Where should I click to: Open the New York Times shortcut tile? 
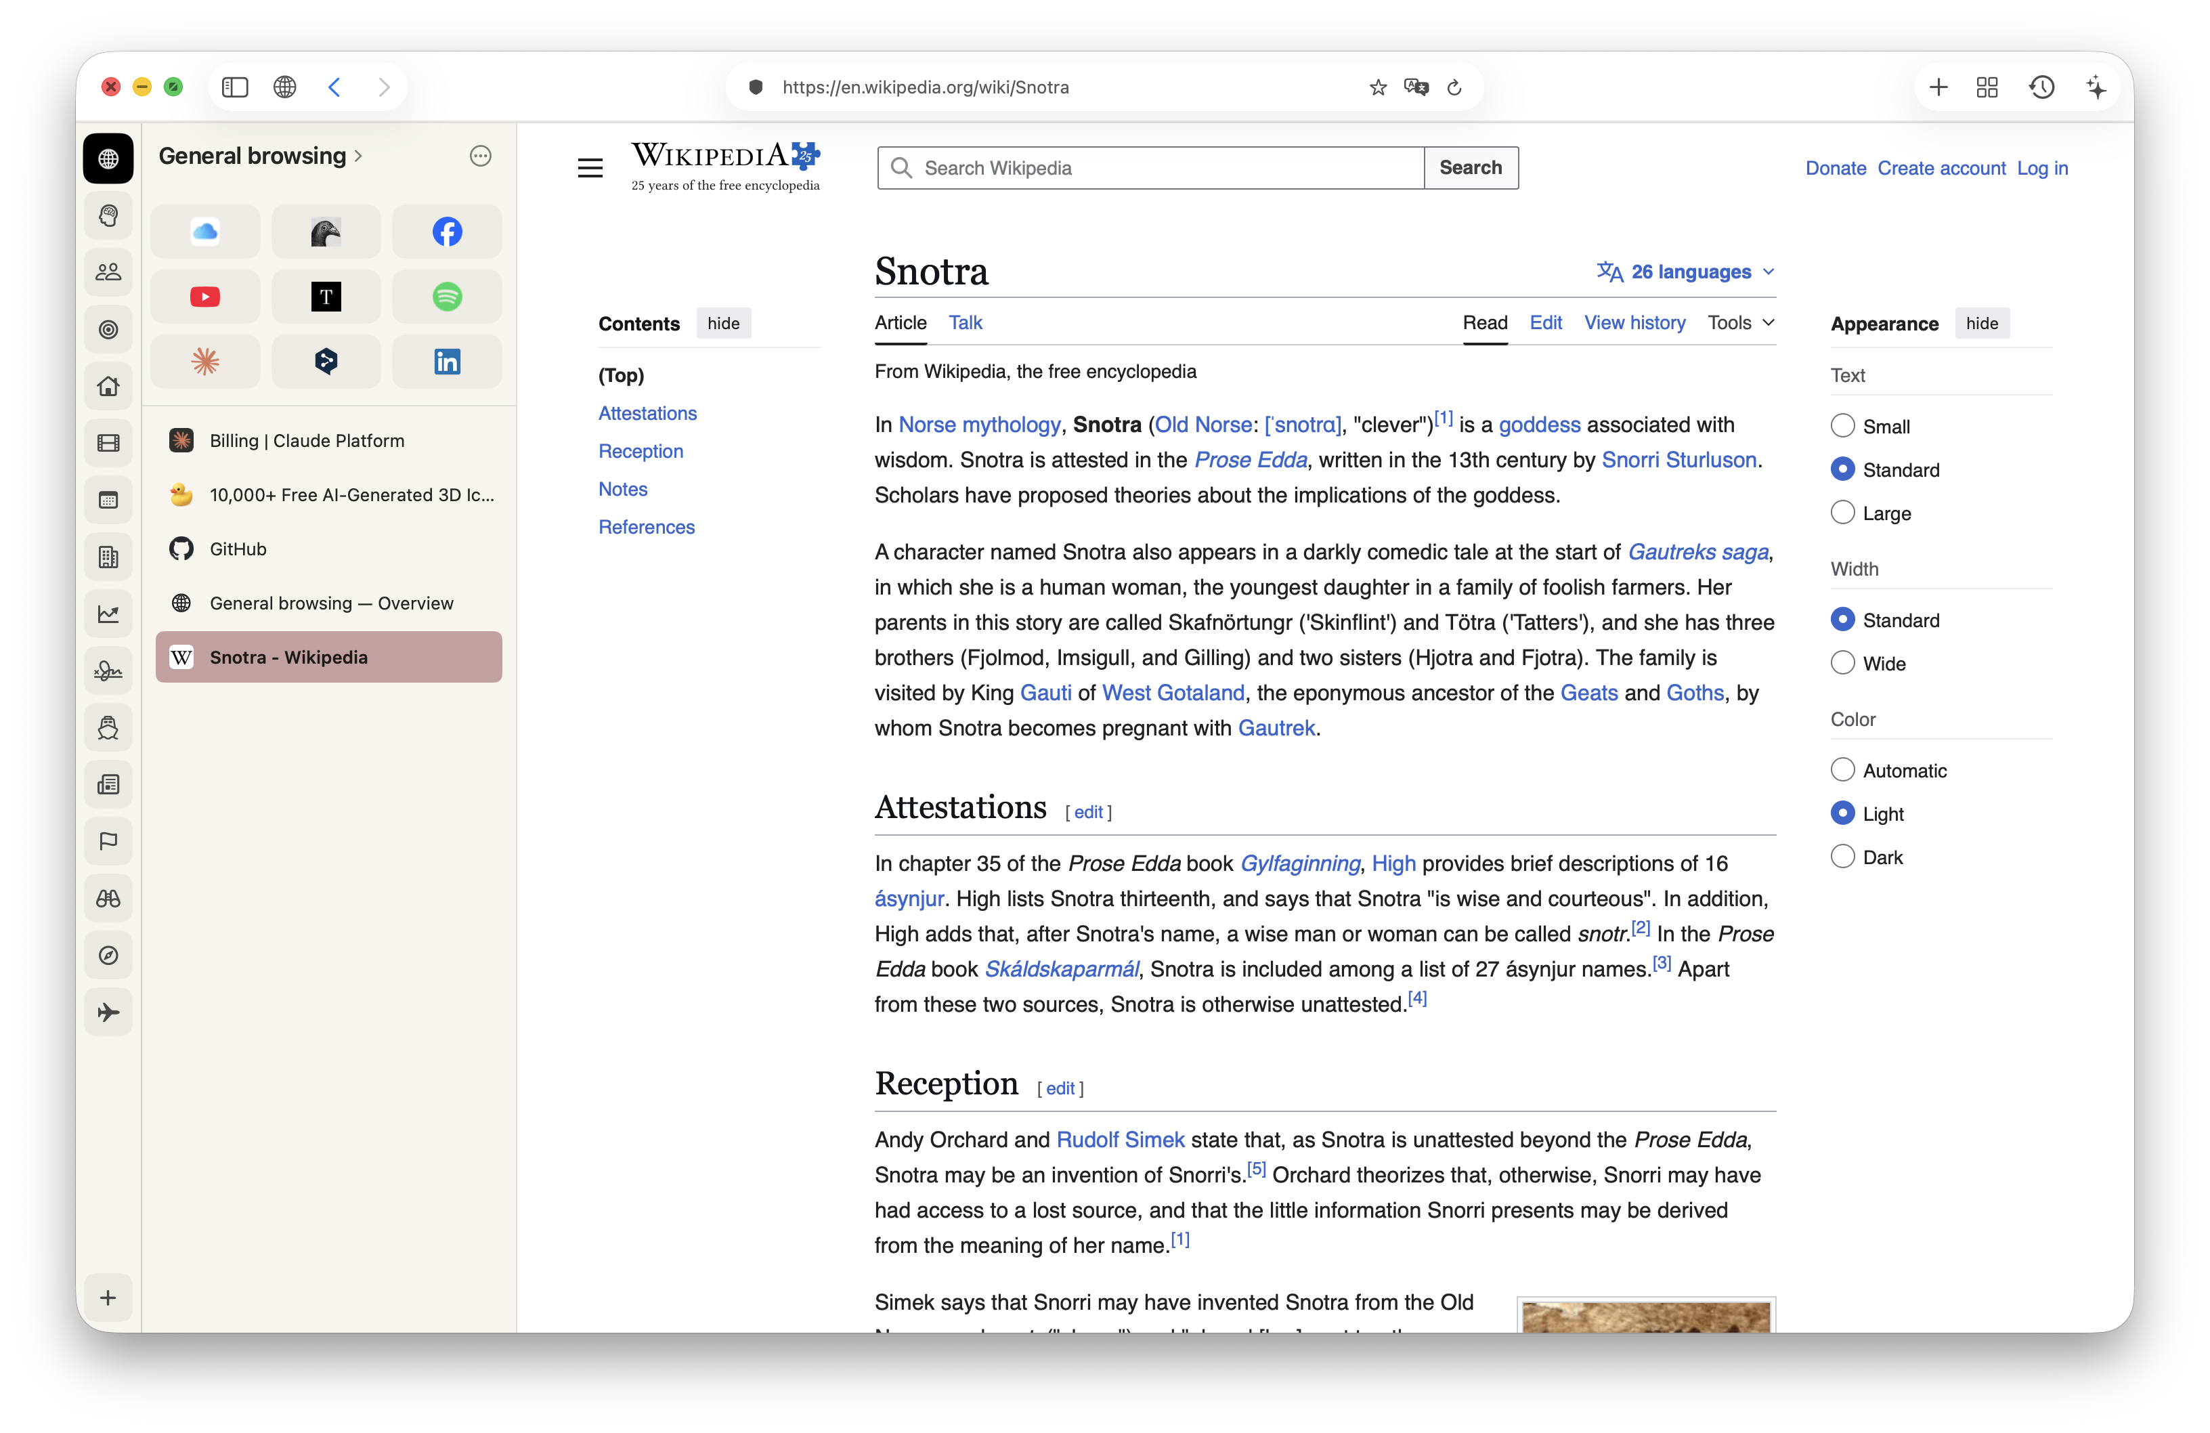pyautogui.click(x=326, y=296)
